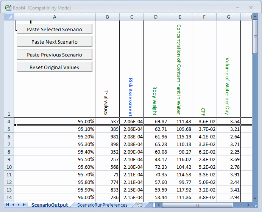The width and height of the screenshot is (262, 212).
Task: Click the Risk Assessment header cell
Action: pyautogui.click(x=131, y=69)
